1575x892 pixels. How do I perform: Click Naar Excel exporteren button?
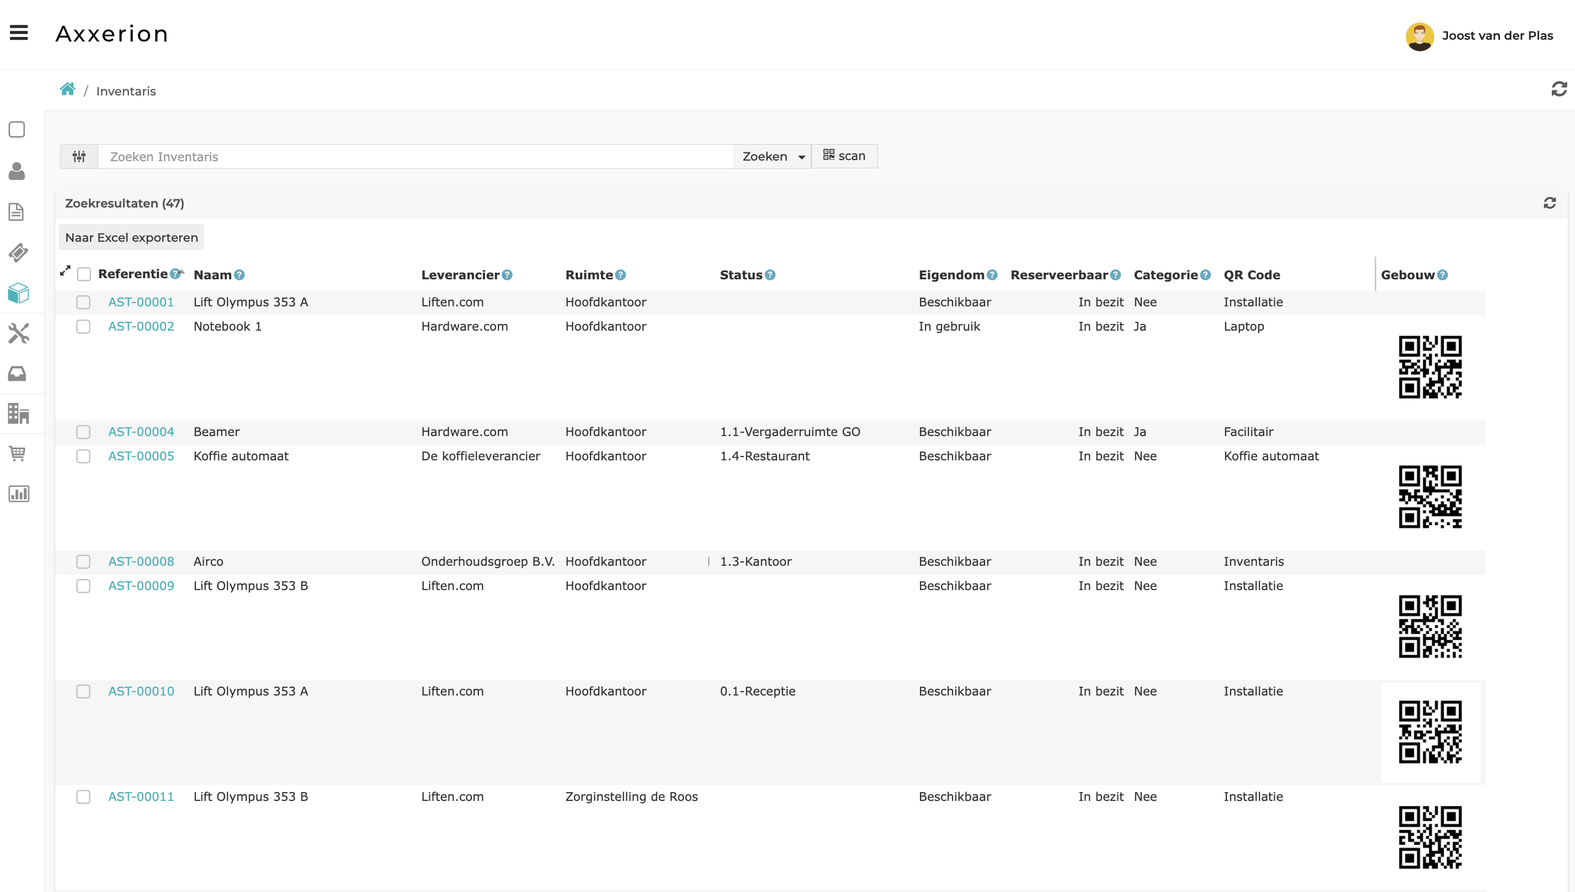[132, 238]
